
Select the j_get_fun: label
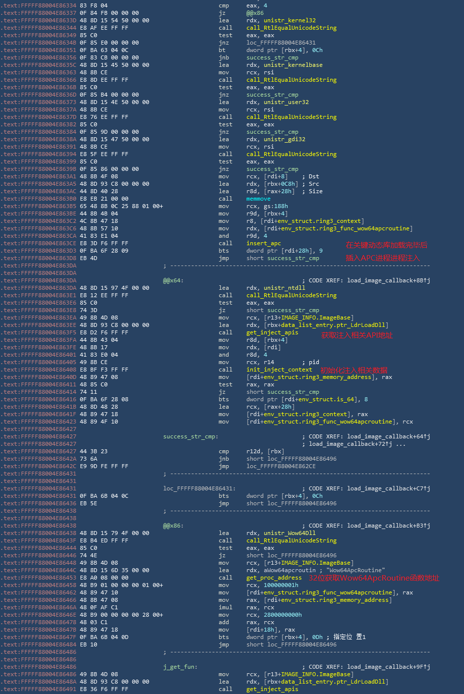(x=180, y=667)
